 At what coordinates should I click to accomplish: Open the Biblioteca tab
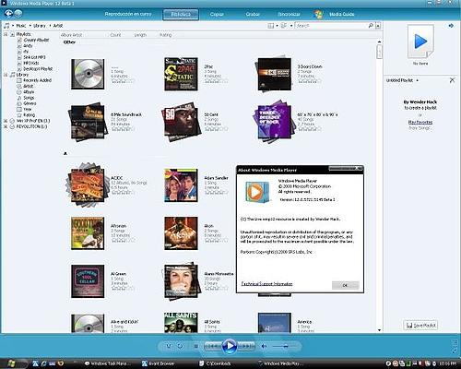coord(181,14)
